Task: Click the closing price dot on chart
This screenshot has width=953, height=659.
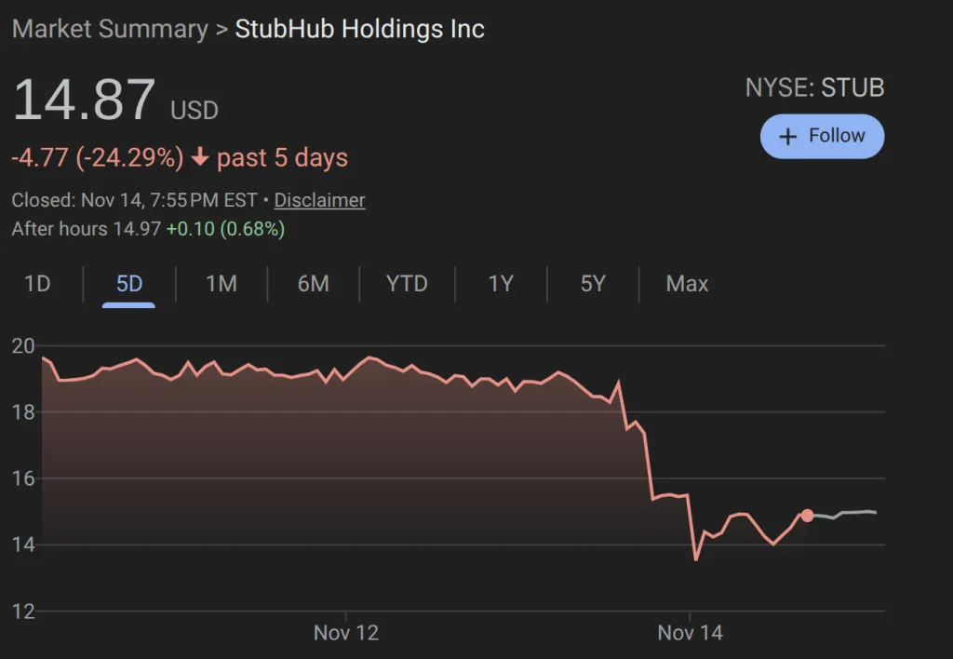Action: [x=807, y=516]
